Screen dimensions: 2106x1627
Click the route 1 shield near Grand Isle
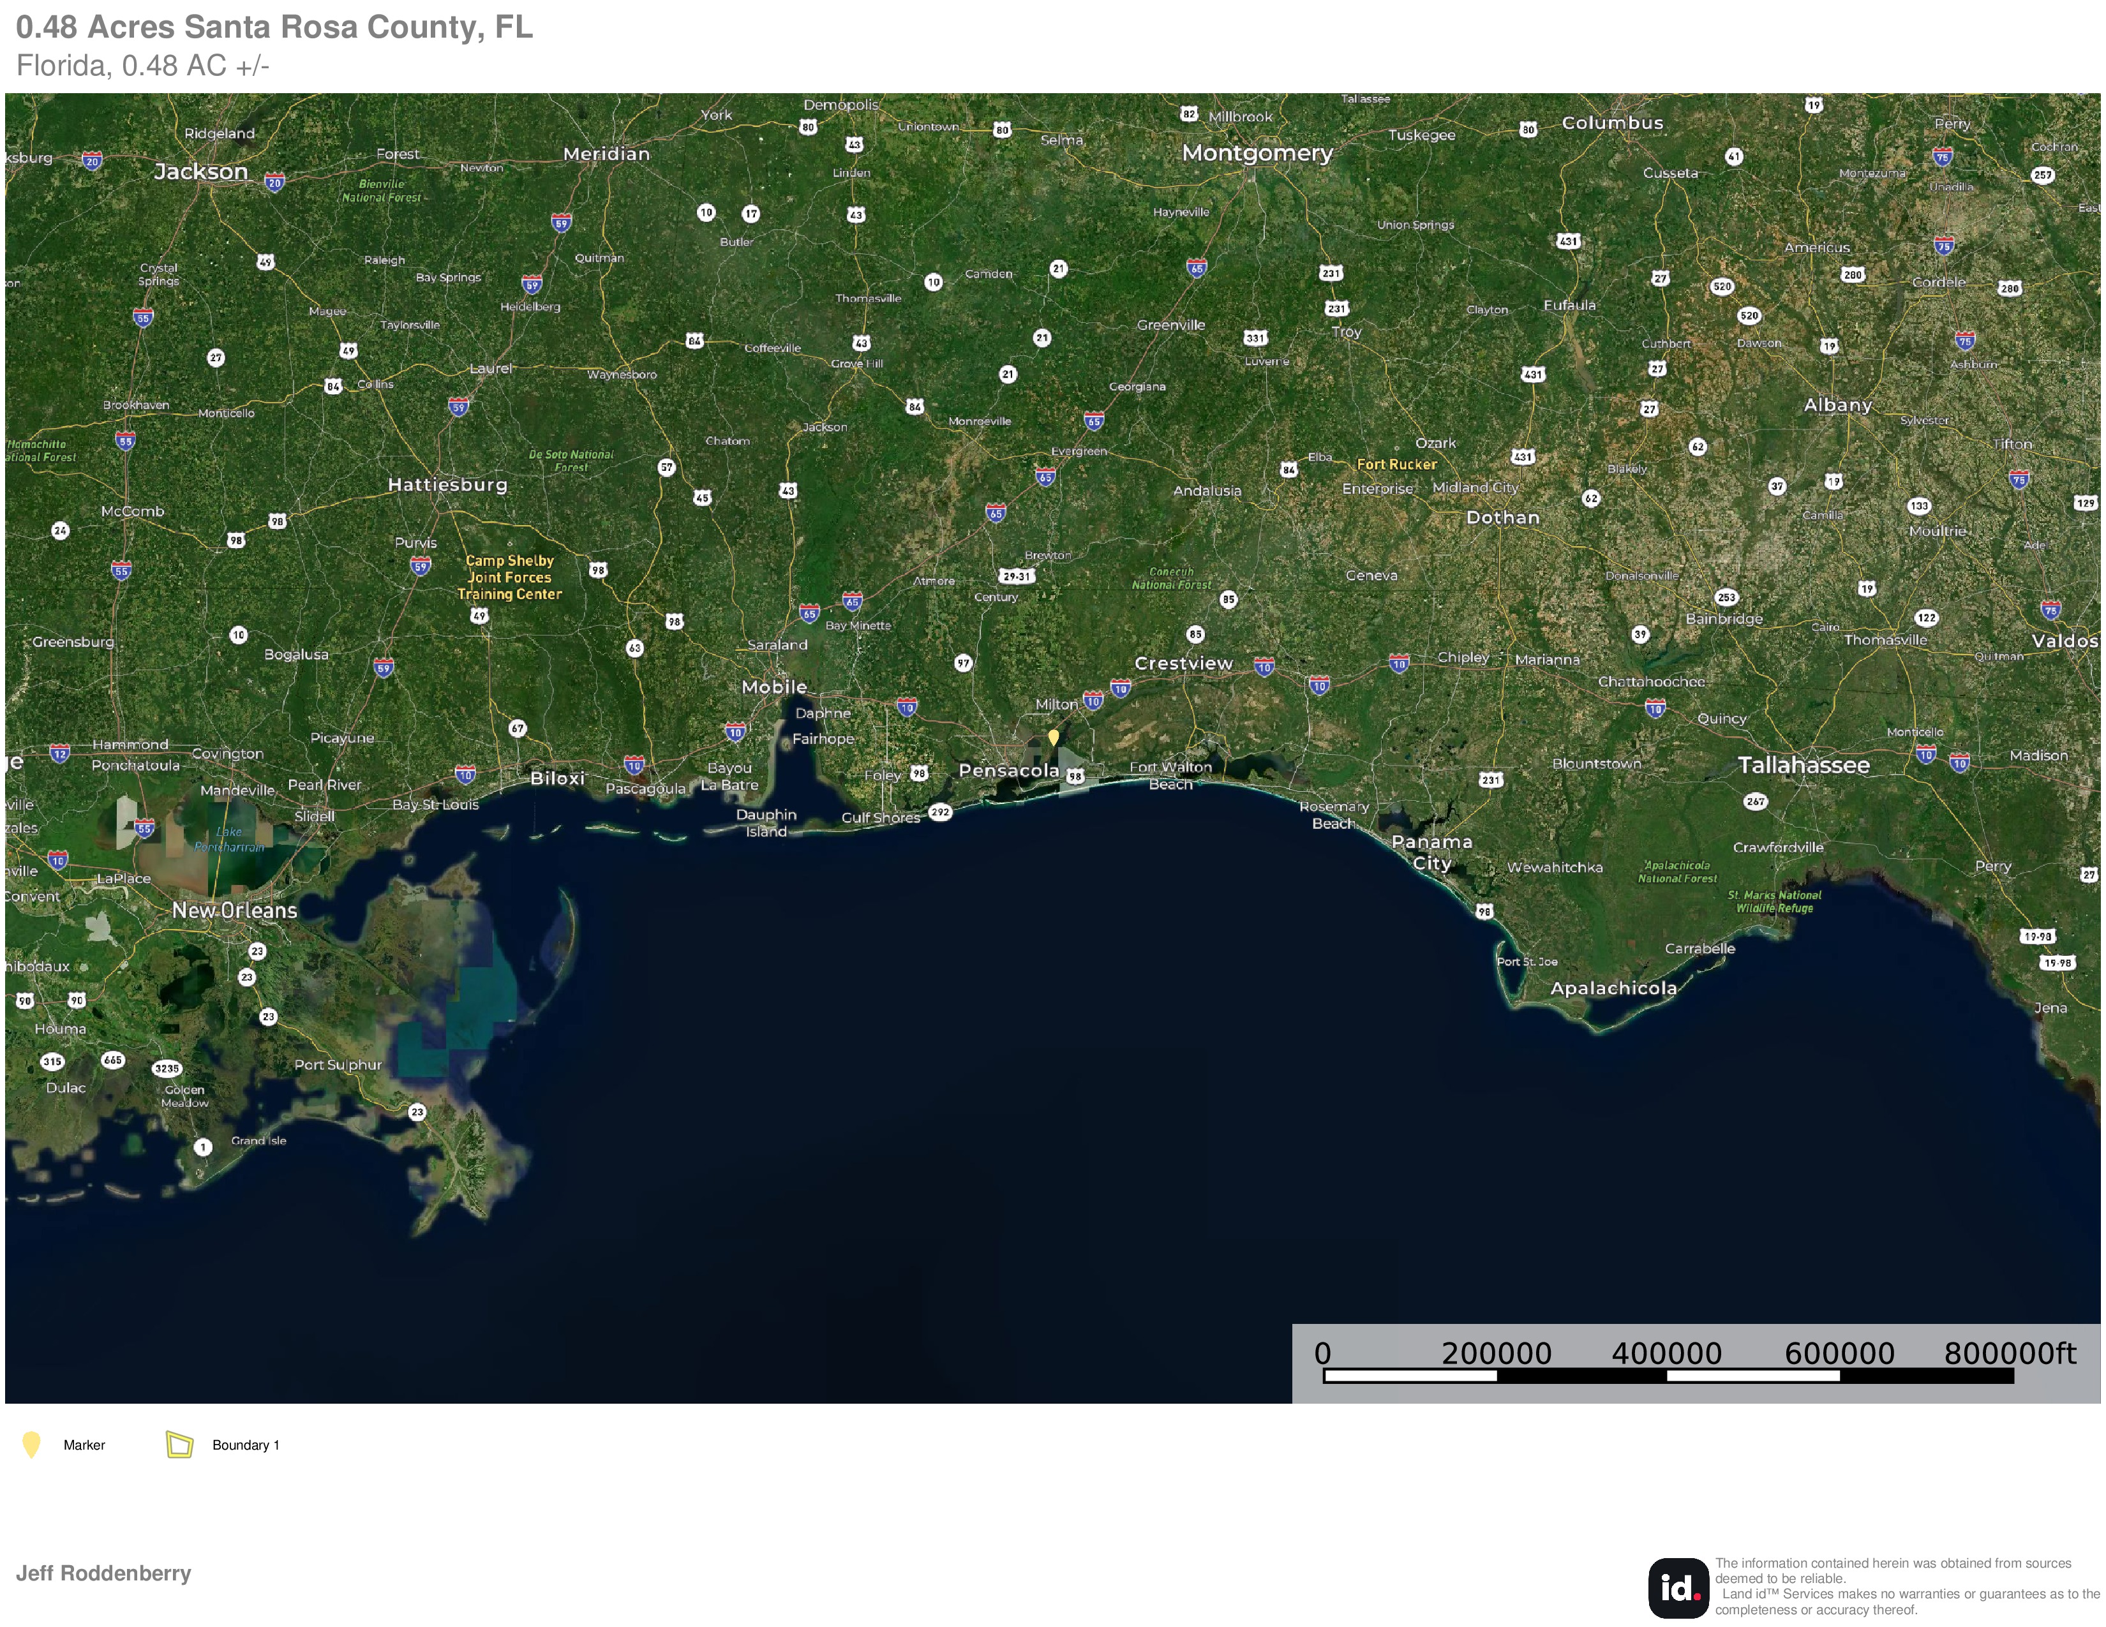[202, 1147]
